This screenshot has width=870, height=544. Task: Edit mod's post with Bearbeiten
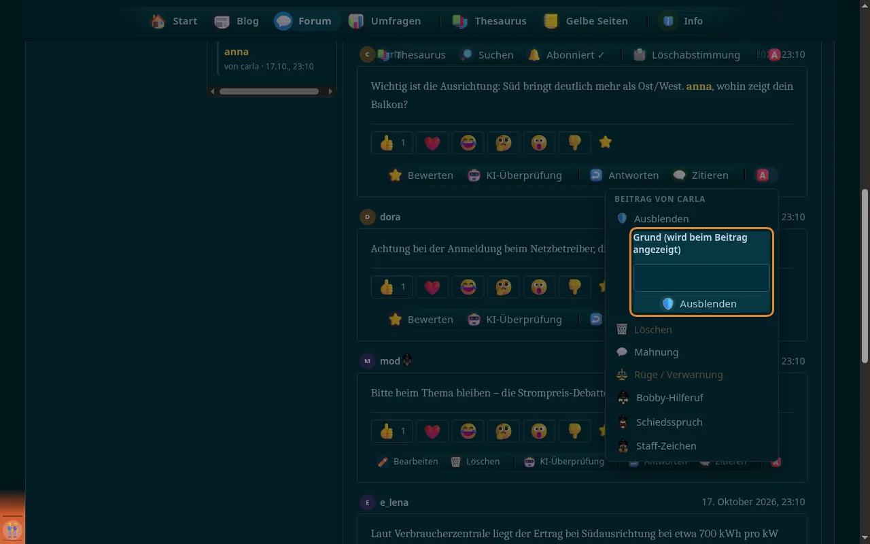point(408,462)
